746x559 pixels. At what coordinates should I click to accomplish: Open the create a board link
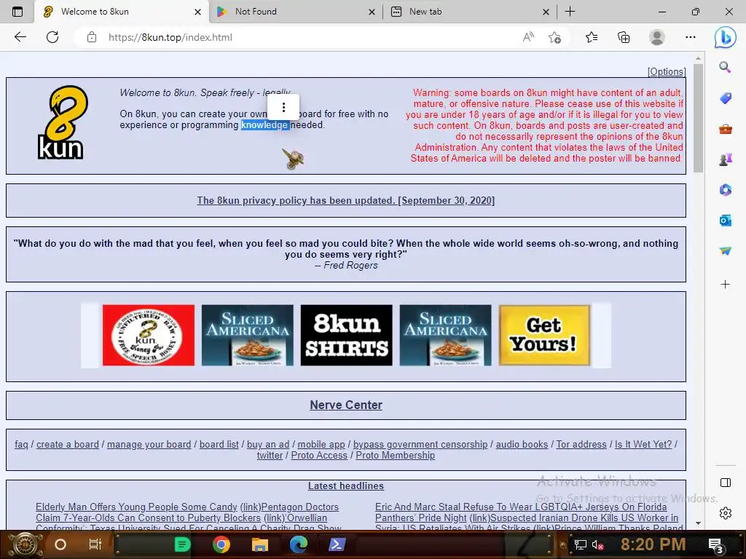[x=68, y=445]
